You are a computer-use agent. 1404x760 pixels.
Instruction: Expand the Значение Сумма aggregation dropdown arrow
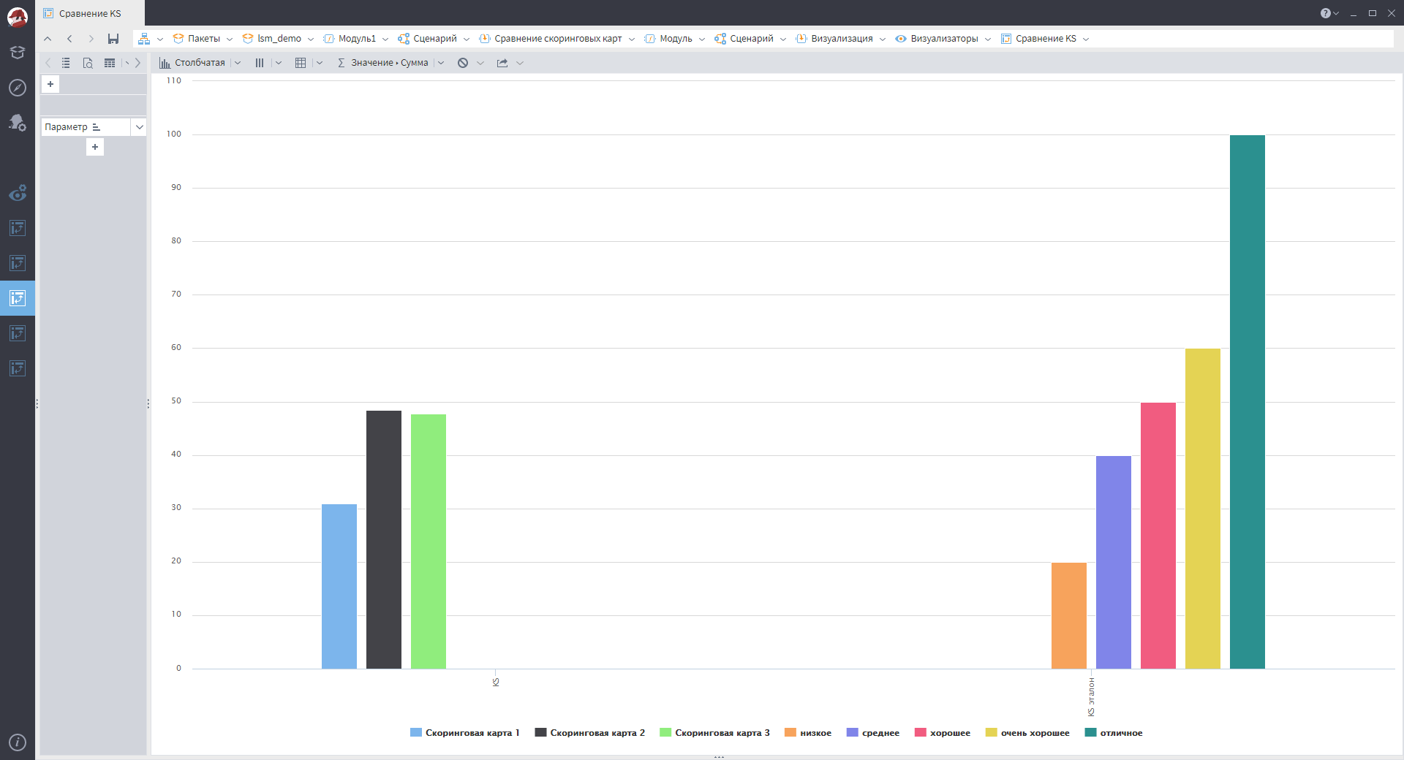point(441,63)
